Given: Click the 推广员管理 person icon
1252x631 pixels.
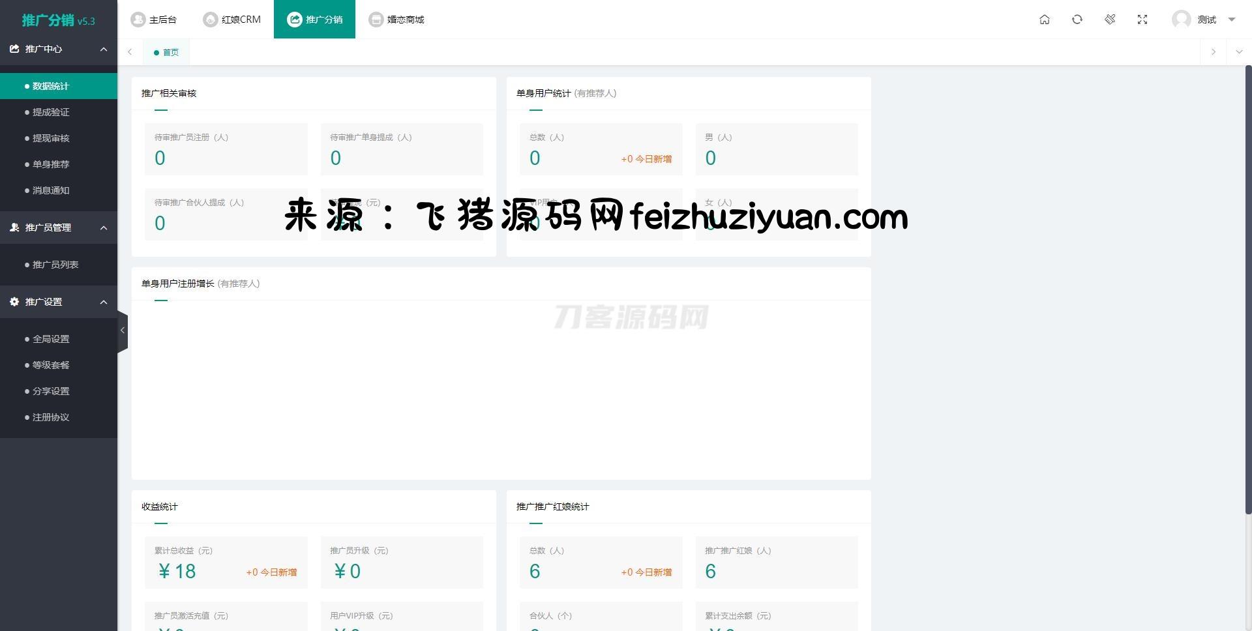Looking at the screenshot, I should pyautogui.click(x=14, y=227).
